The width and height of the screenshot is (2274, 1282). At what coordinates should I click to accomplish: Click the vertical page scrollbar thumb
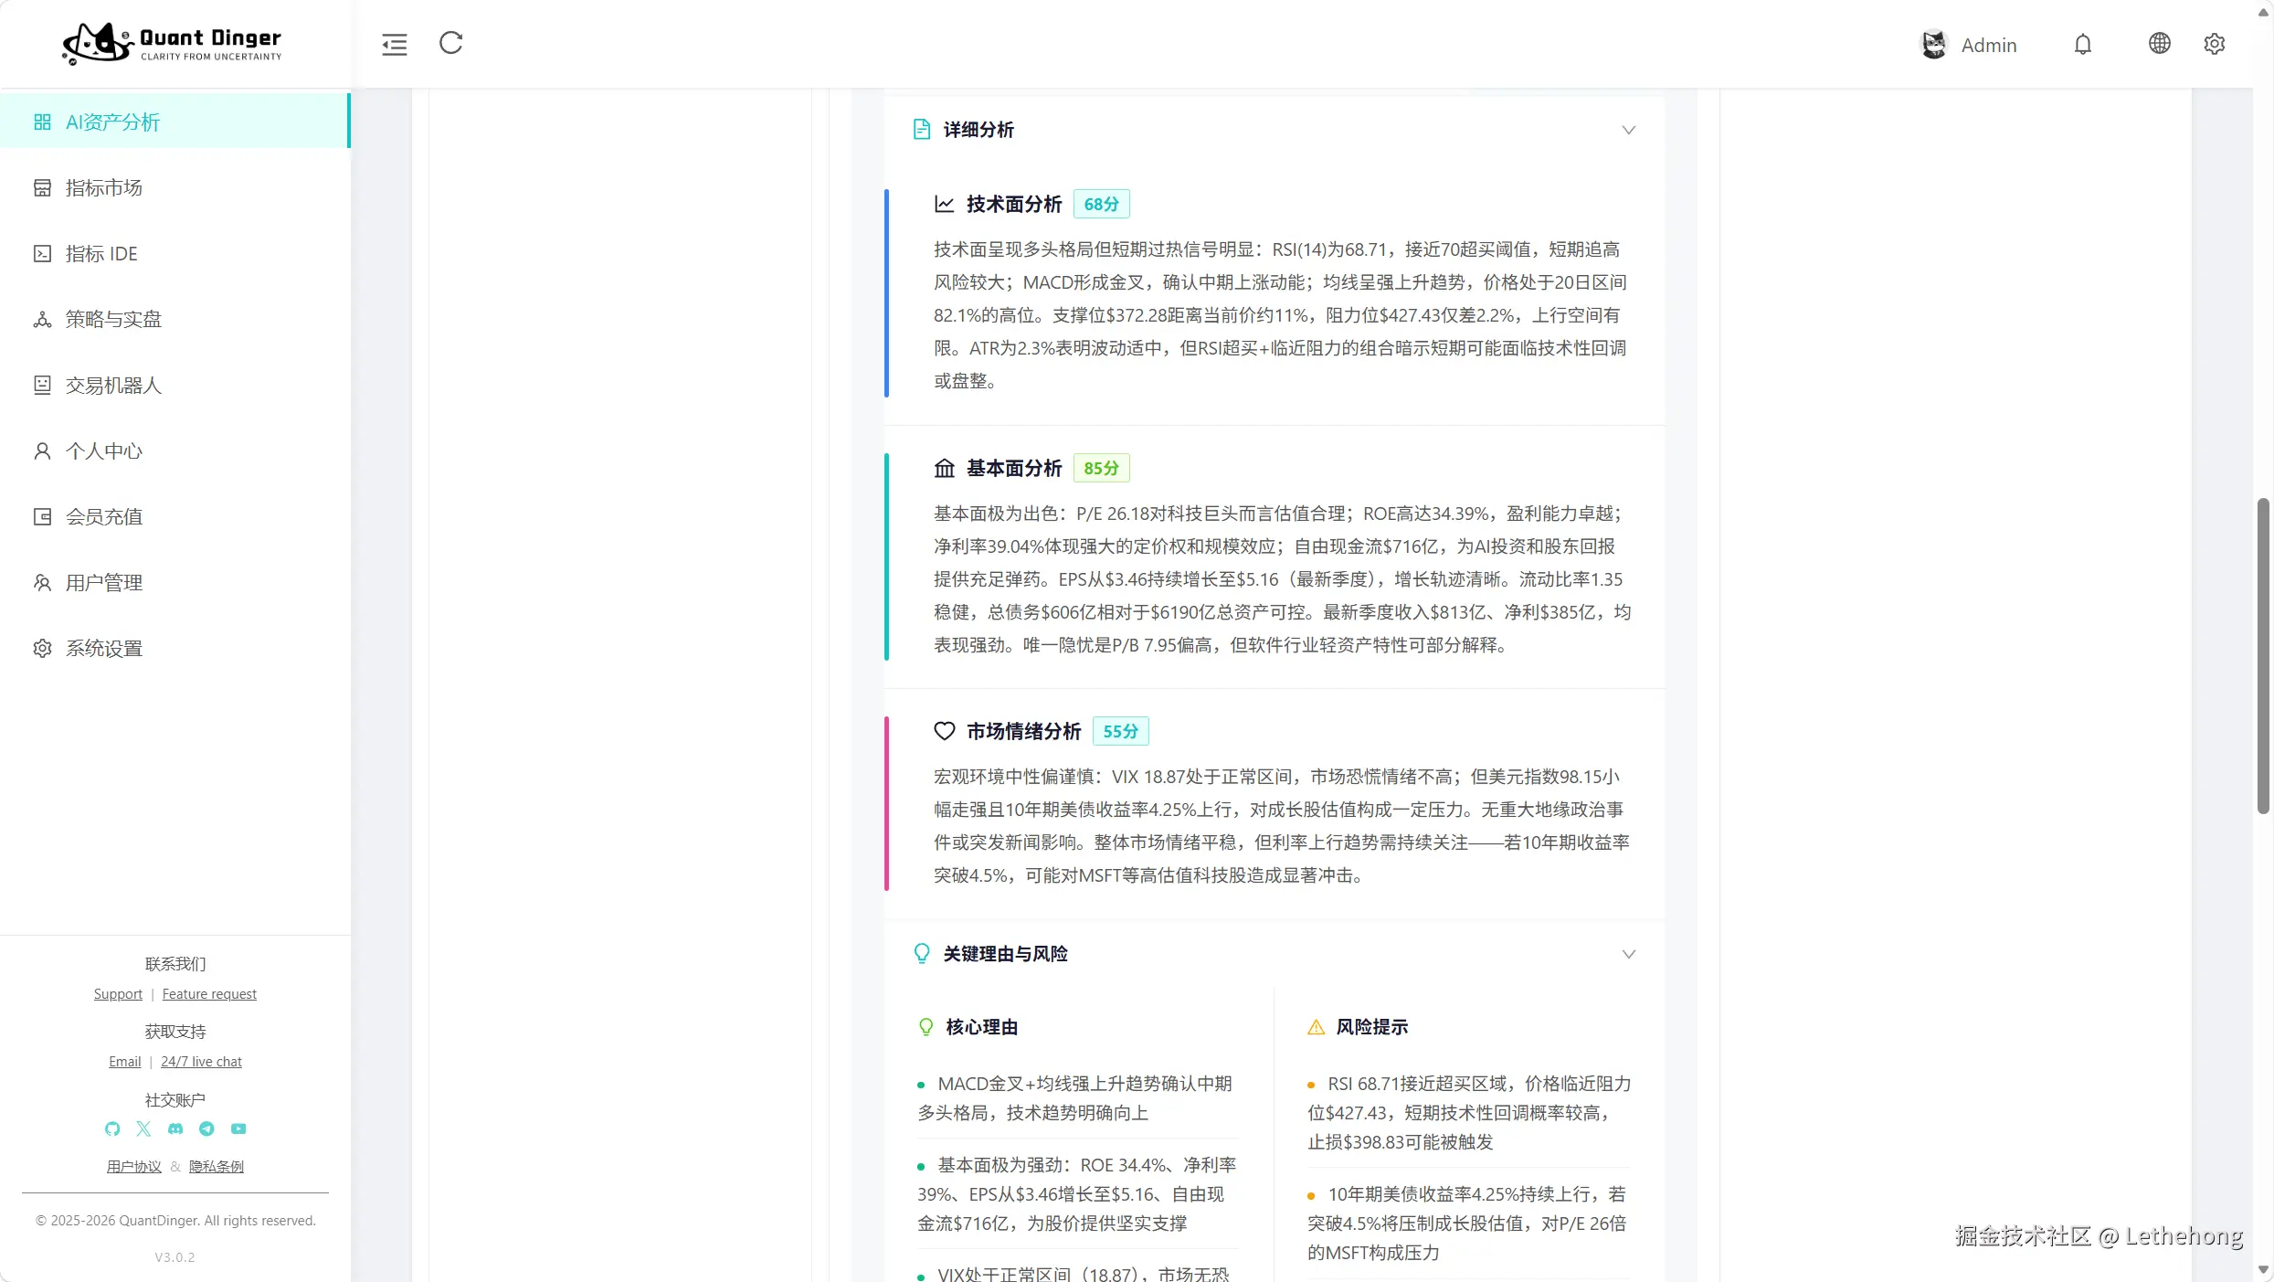click(x=2263, y=655)
